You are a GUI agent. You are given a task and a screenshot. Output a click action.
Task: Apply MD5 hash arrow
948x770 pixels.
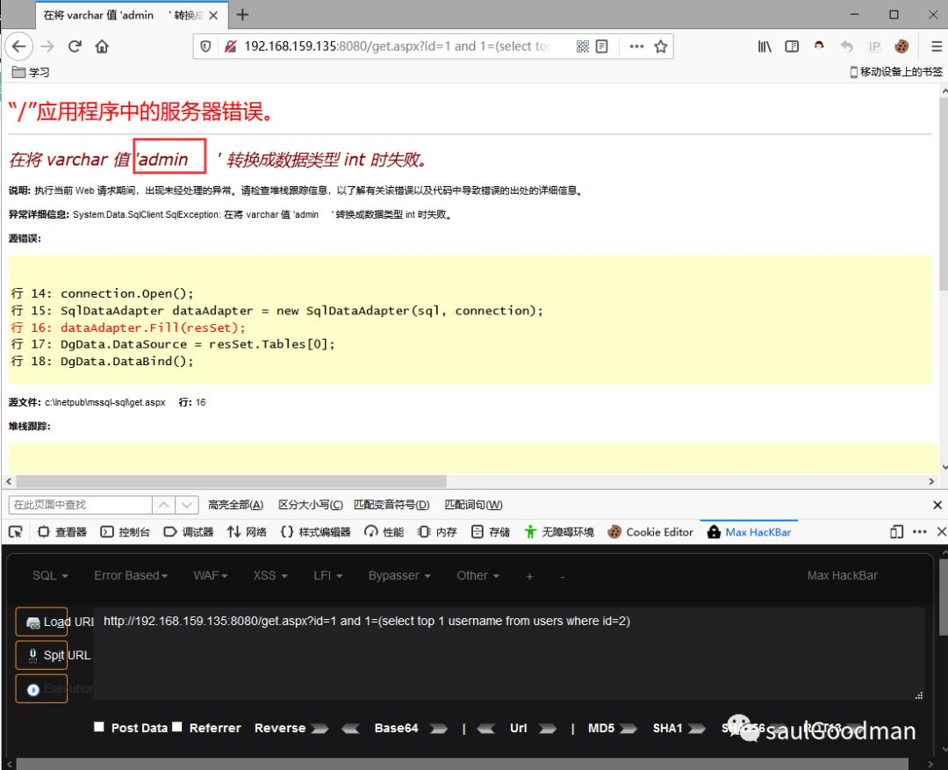pyautogui.click(x=628, y=728)
